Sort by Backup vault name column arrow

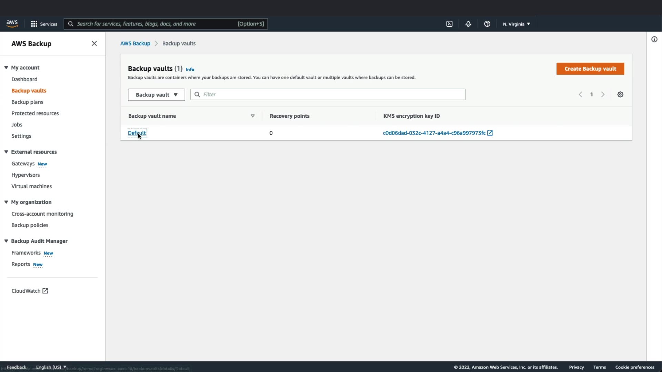coord(253,116)
